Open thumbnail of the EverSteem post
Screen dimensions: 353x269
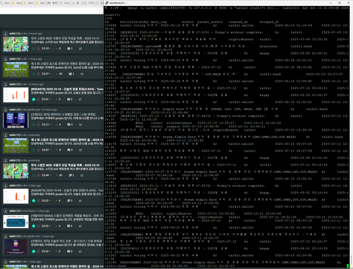pyautogui.click(x=16, y=222)
